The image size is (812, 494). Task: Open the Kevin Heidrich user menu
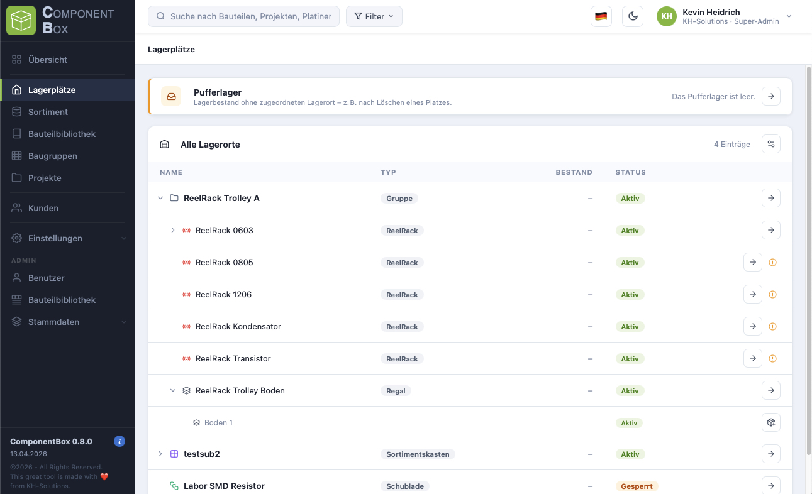(724, 16)
